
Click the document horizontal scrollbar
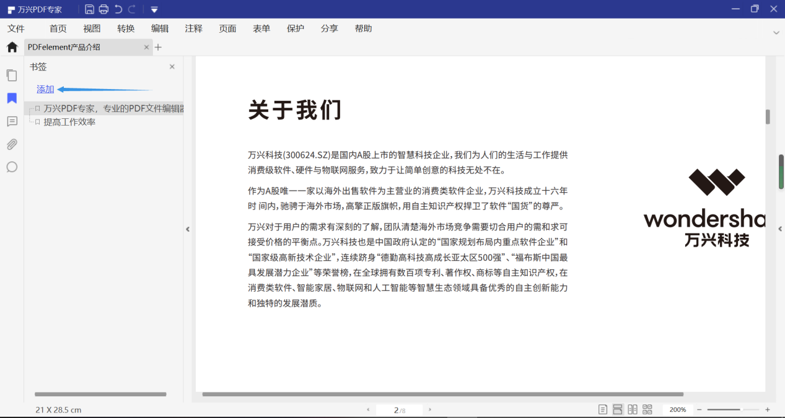point(443,394)
